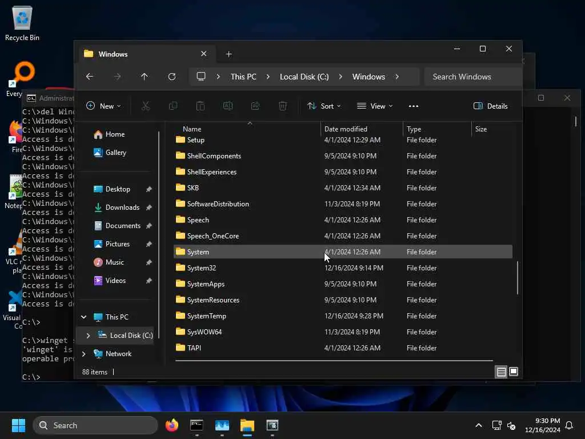
Task: Click the taskbar Search box
Action: 95,425
